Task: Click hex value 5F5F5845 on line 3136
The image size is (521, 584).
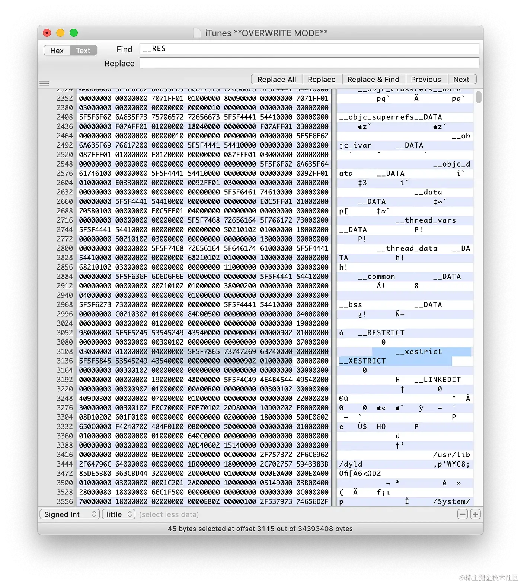Action: click(95, 361)
